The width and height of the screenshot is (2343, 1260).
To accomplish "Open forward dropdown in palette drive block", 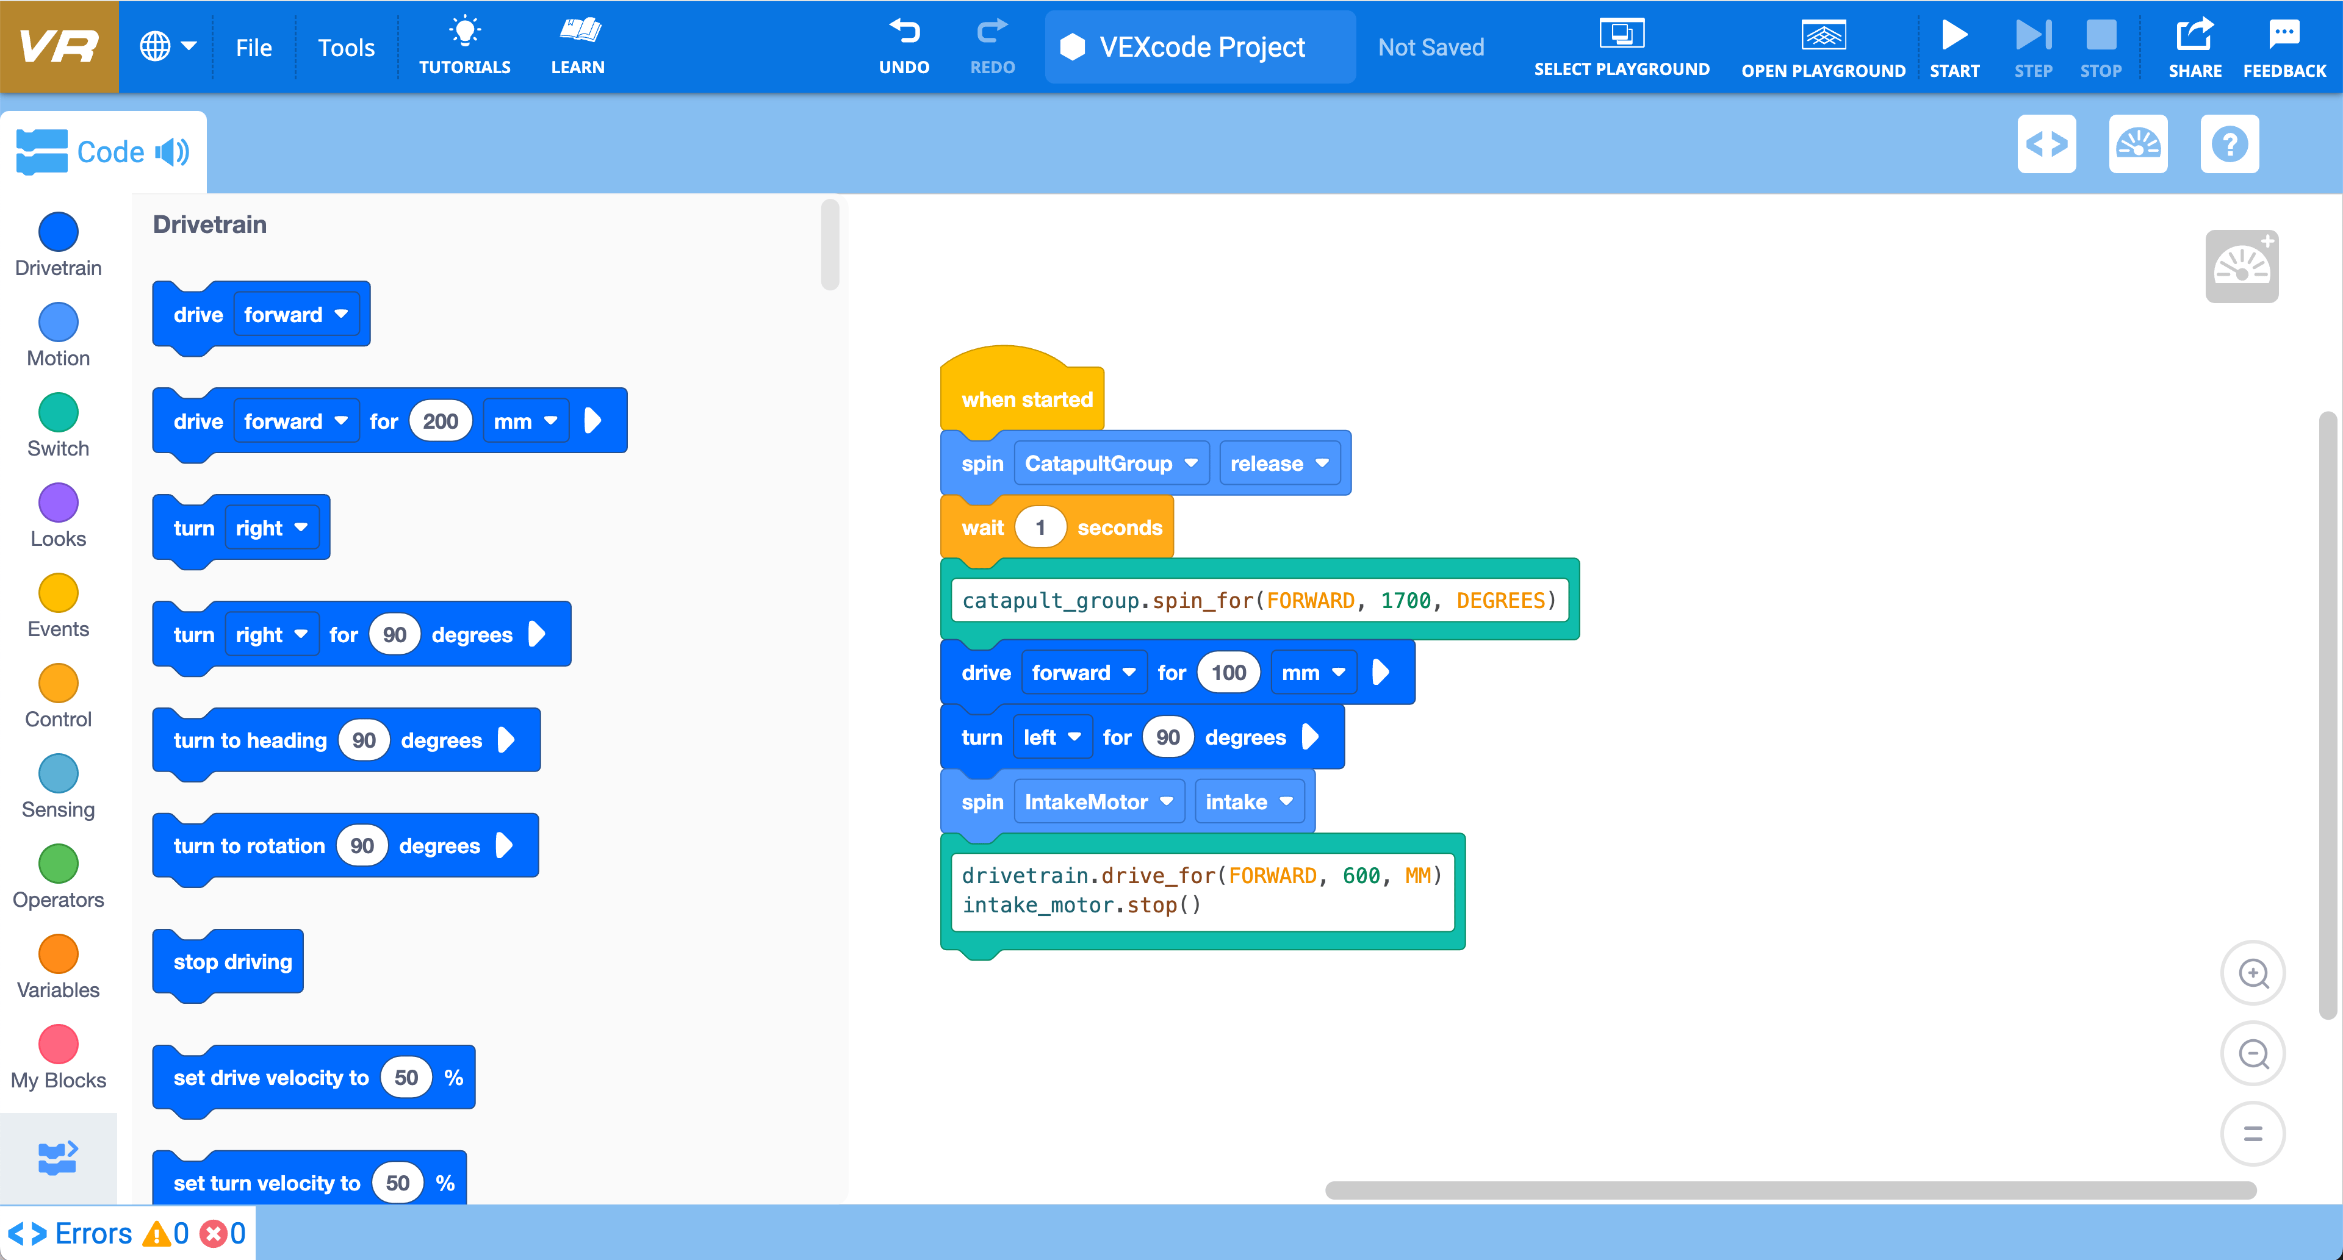I will point(295,315).
